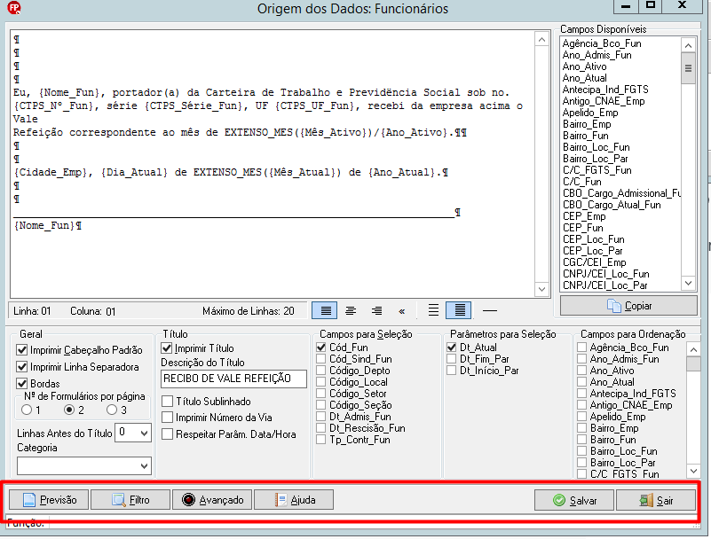
Task: Select 3 formulários por página radio
Action: pos(112,410)
